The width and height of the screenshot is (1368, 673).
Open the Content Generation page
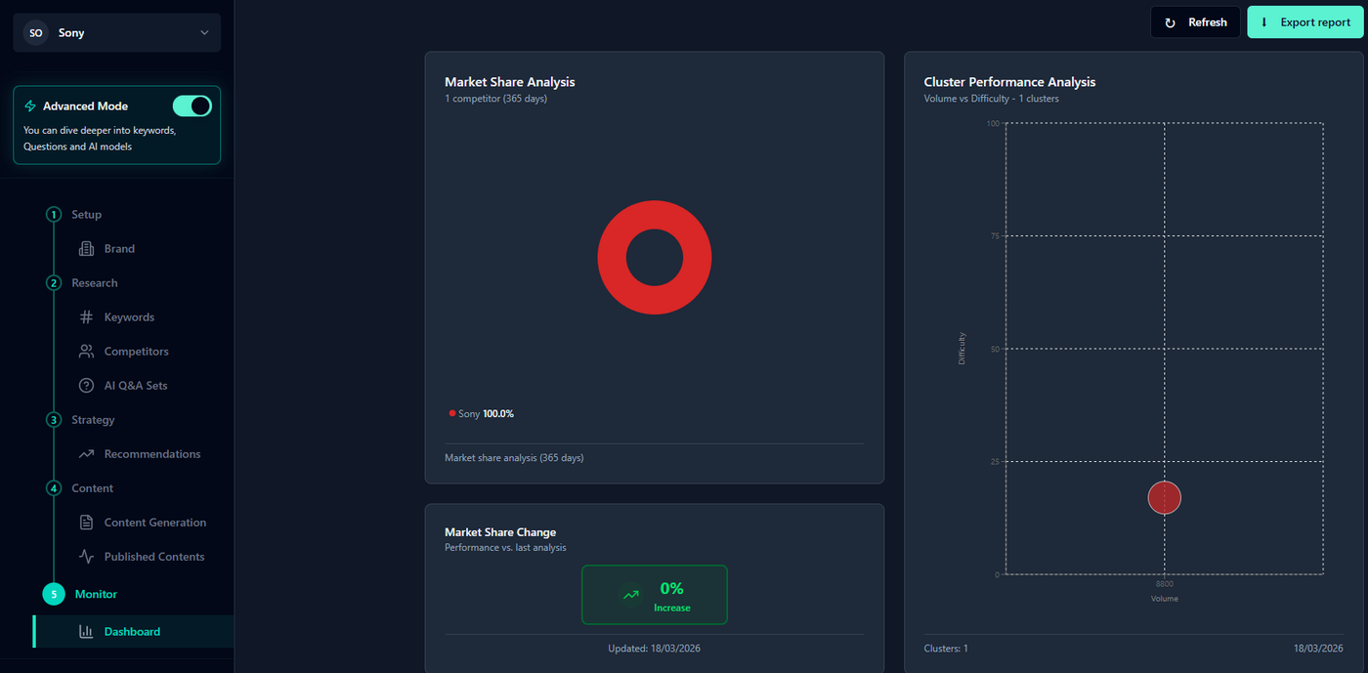coord(155,522)
